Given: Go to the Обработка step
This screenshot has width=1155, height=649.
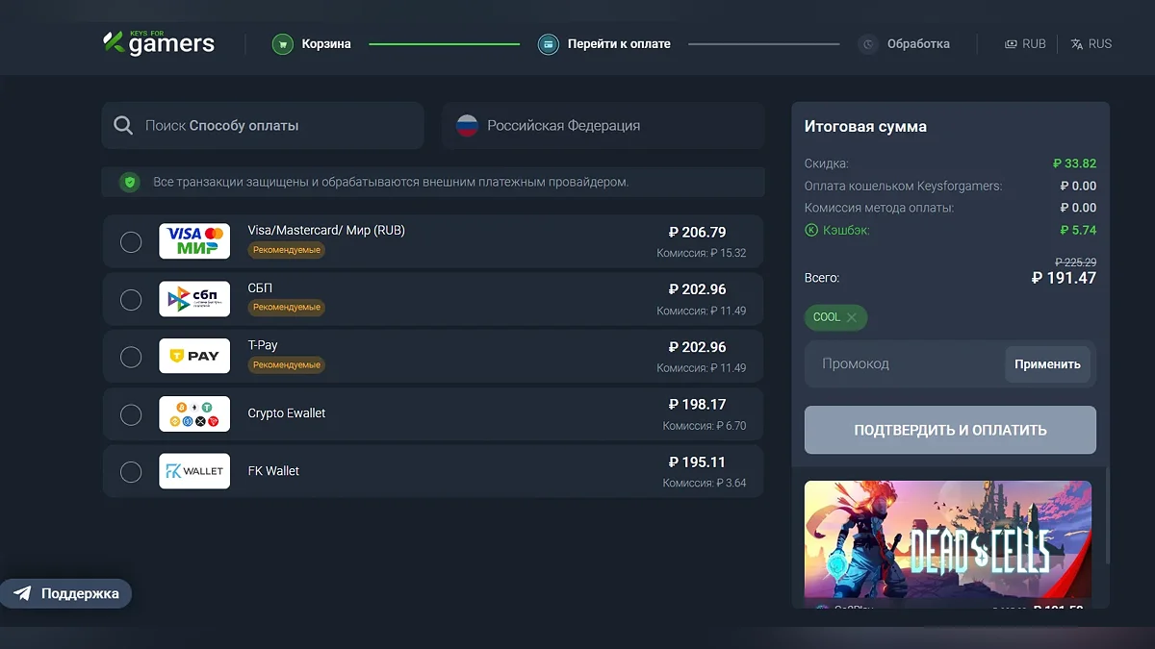Looking at the screenshot, I should [x=904, y=44].
